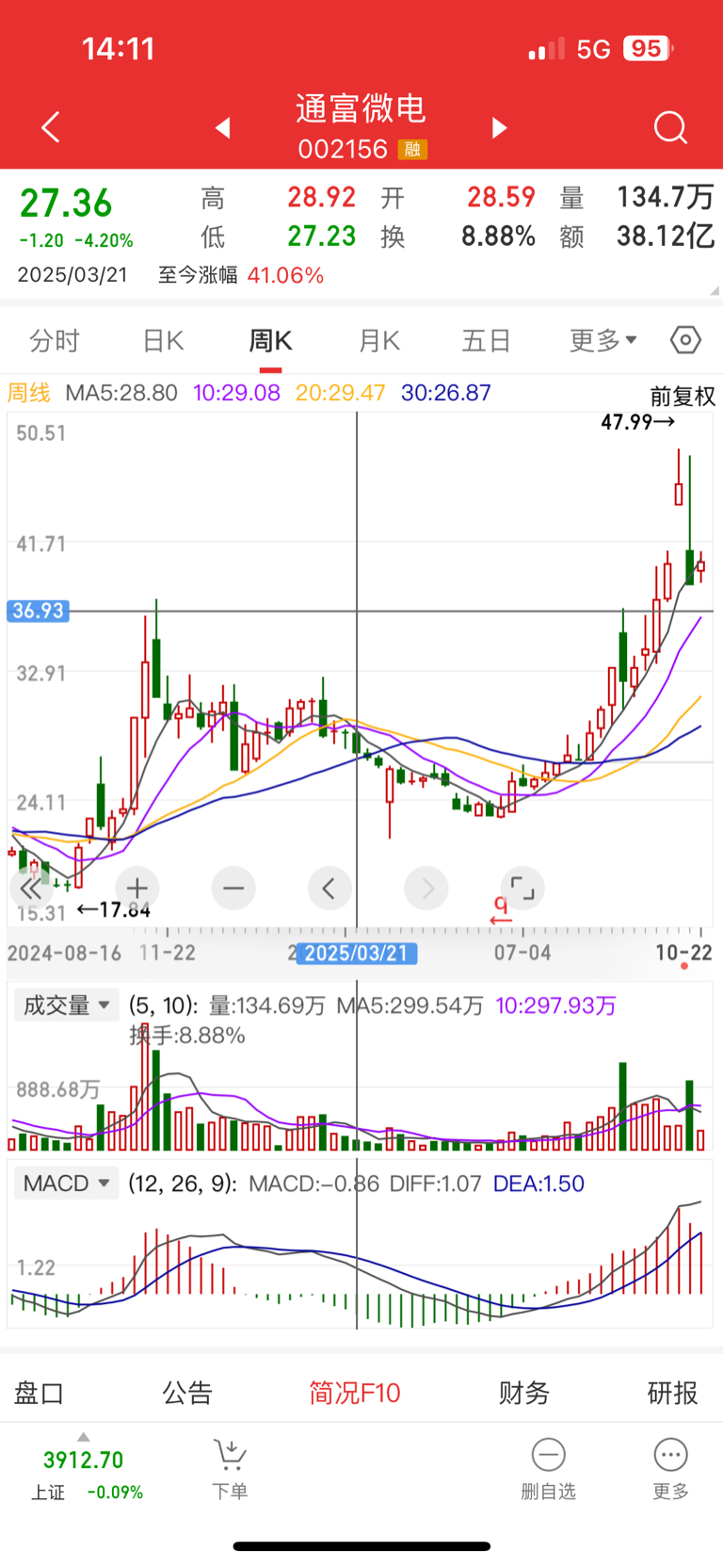This screenshot has height=1567, width=723.
Task: Tap the 至今涨幅 41.06% value
Action: pos(285,275)
